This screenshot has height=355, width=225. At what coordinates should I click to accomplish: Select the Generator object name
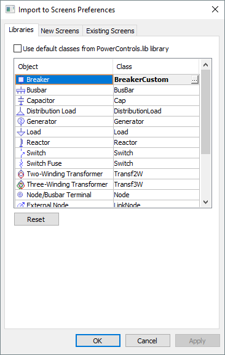click(42, 121)
